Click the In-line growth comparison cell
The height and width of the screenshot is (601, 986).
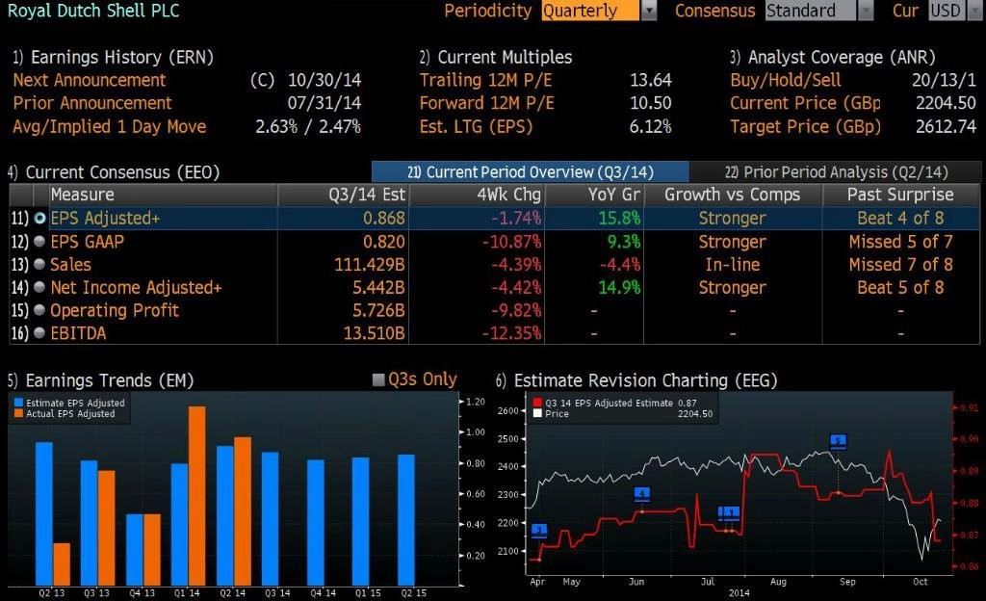click(733, 265)
